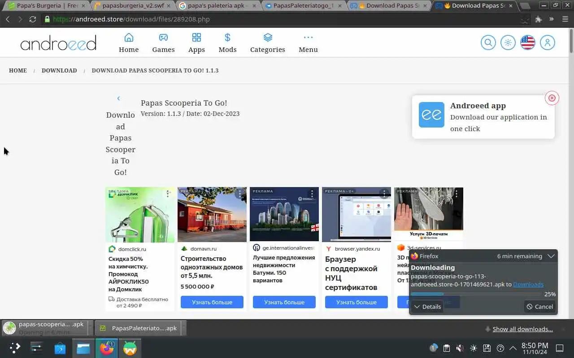Image resolution: width=574 pixels, height=358 pixels.
Task: Switch to papasburgeria_v2.swf tab
Action: [132, 6]
